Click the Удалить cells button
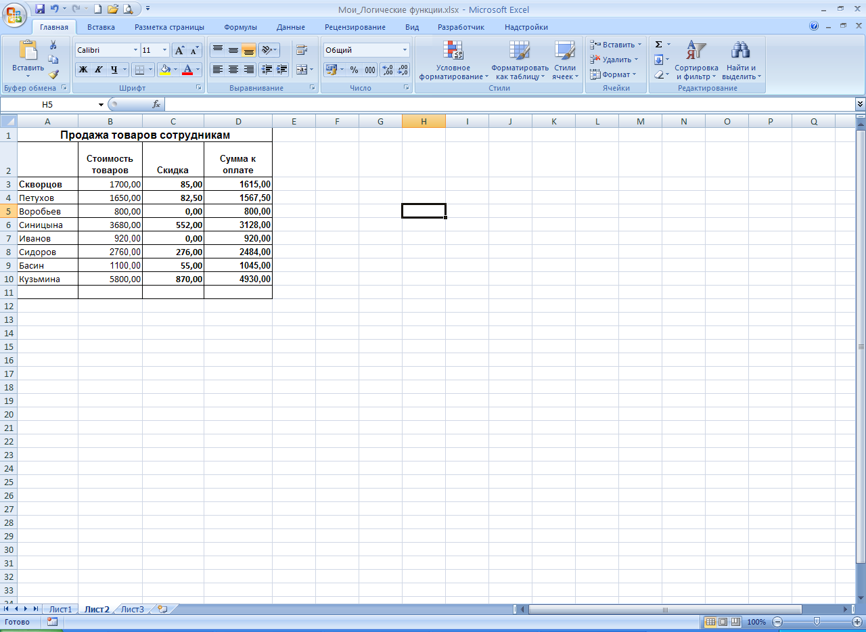 [x=614, y=60]
